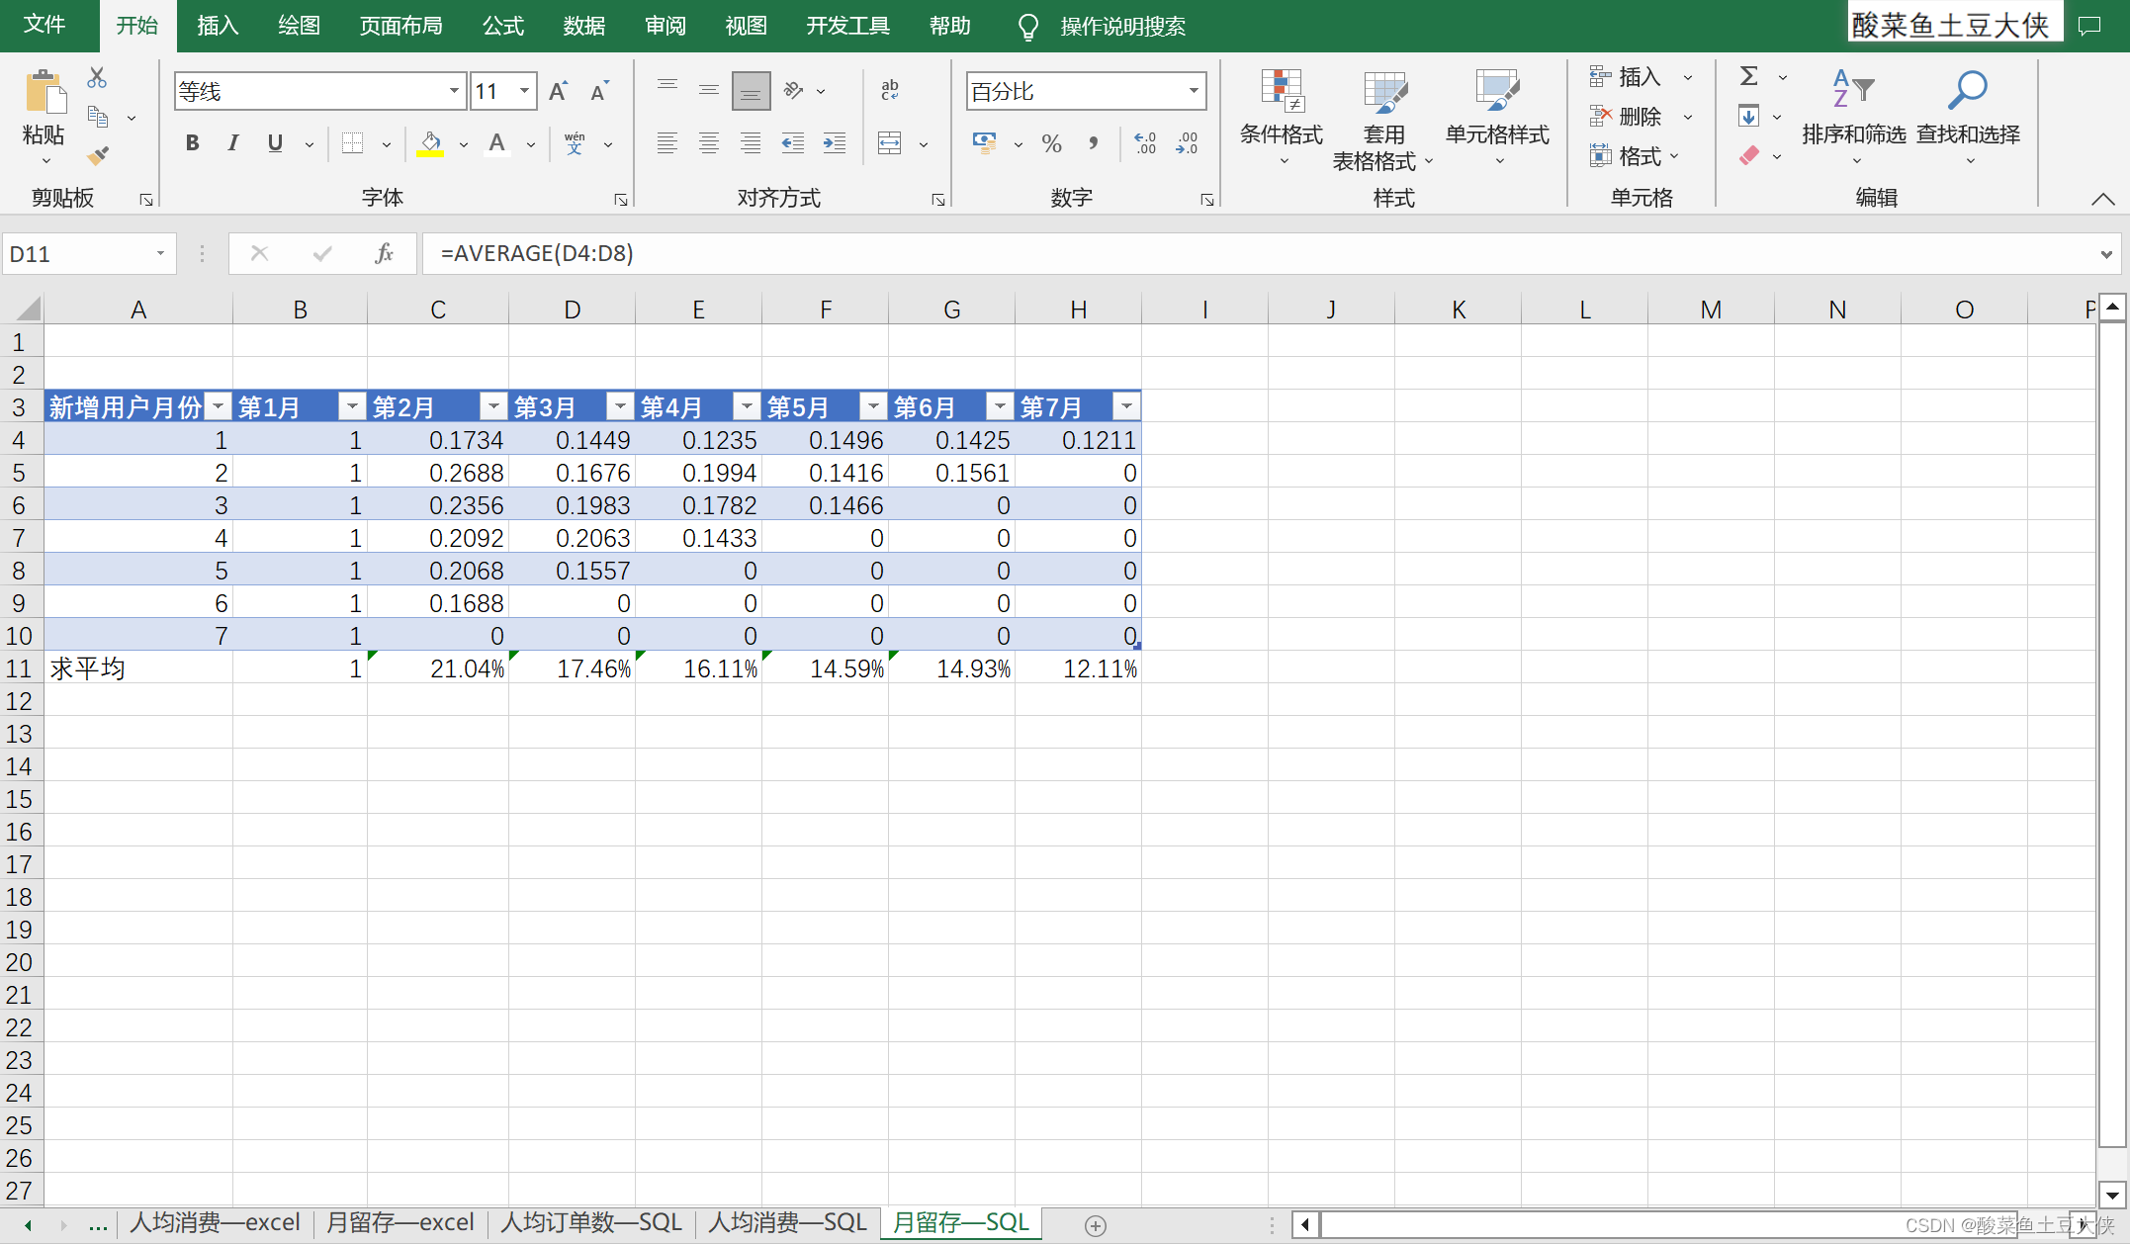2130x1244 pixels.
Task: Click the AutoSum sigma icon
Action: [x=1748, y=76]
